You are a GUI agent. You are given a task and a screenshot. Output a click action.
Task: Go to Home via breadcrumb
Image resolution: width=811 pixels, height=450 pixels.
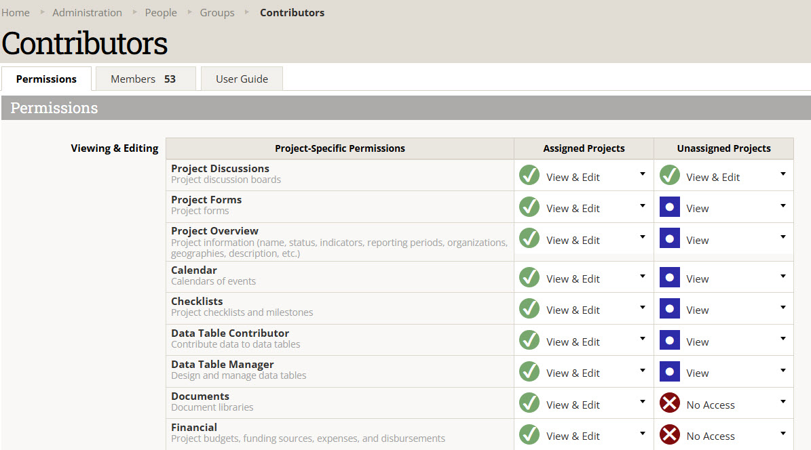tap(16, 12)
